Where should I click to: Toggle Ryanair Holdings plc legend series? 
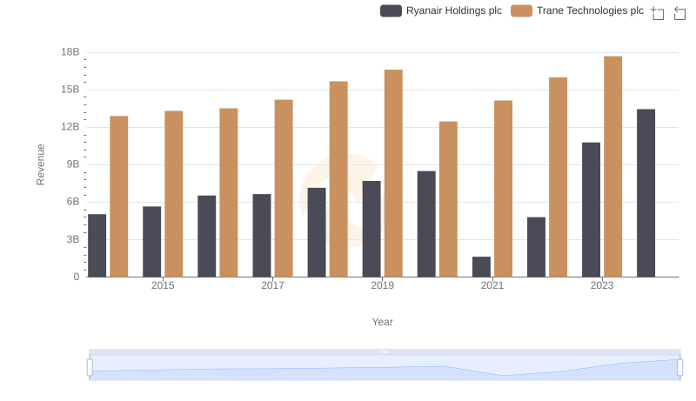tap(441, 10)
